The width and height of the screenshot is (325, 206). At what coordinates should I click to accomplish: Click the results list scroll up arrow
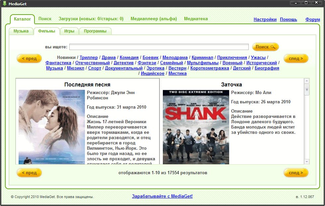point(306,81)
